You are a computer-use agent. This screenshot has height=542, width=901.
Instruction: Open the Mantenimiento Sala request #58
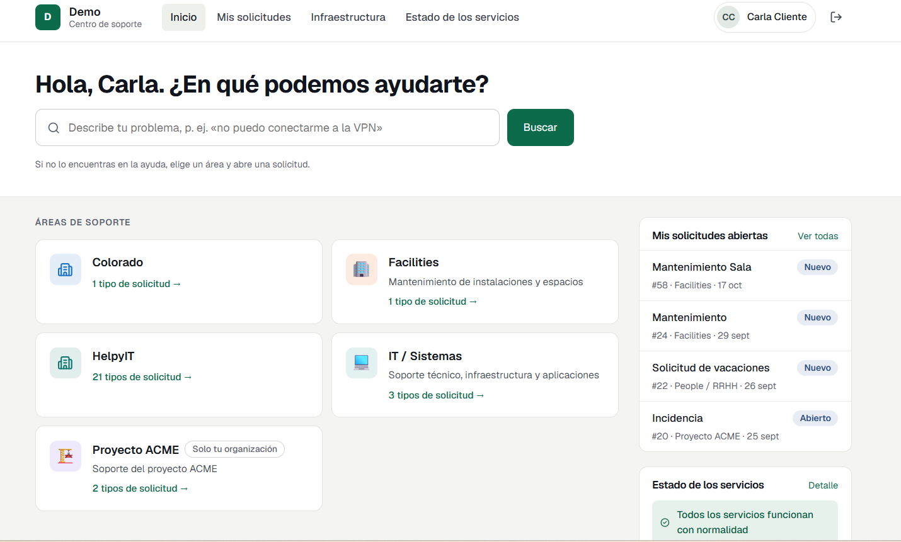pos(745,276)
